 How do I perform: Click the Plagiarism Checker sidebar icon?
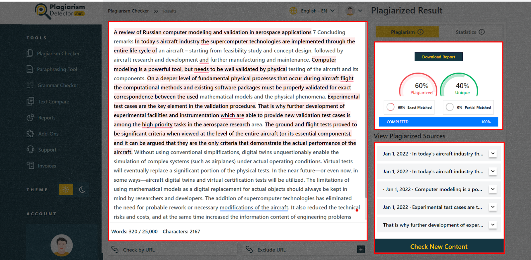30,53
